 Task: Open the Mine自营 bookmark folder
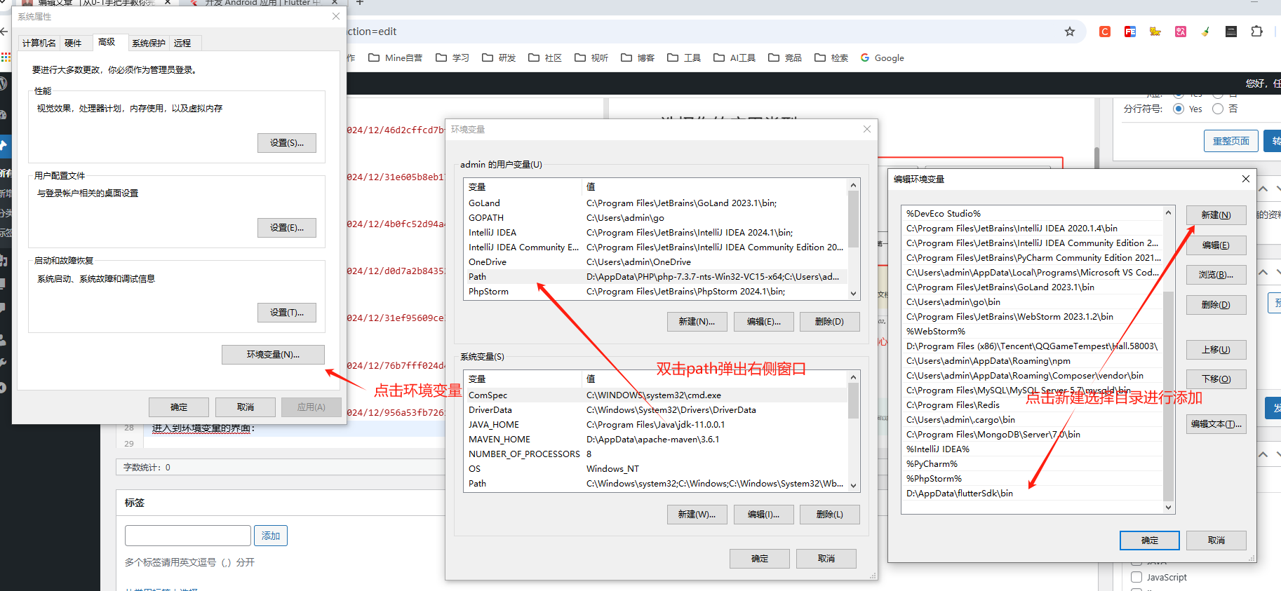(396, 58)
